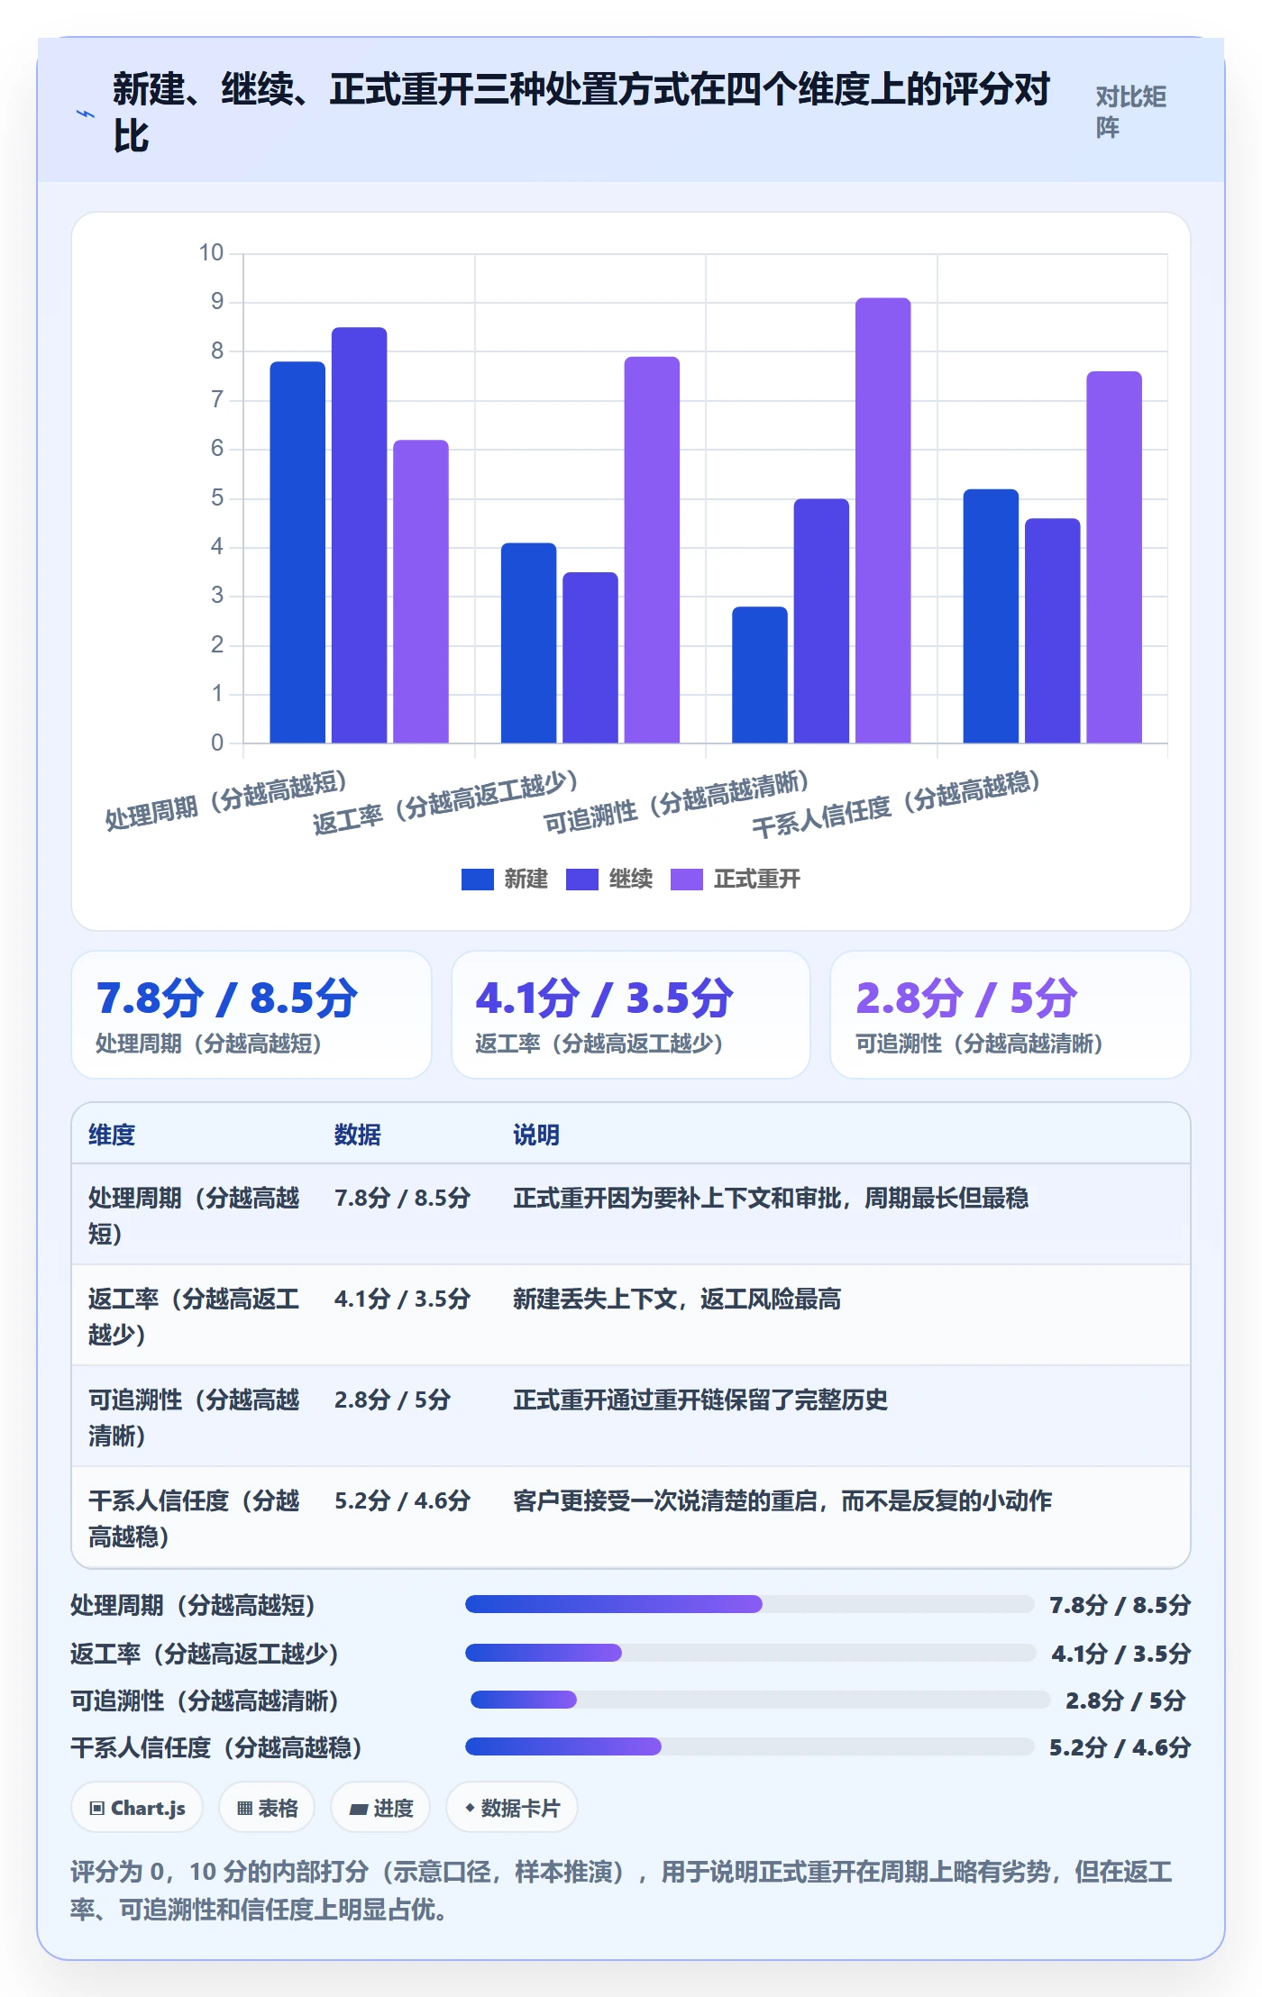Click the 可追溯性 progress bar
The width and height of the screenshot is (1262, 1997).
pyautogui.click(x=760, y=1700)
